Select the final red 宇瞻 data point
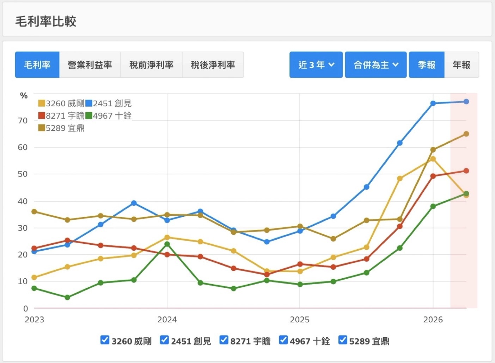495x363 pixels. [x=466, y=171]
